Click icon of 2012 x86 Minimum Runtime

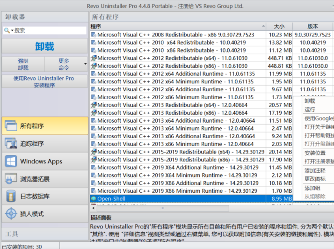94,97
